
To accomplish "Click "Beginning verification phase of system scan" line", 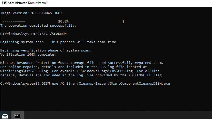I will coord(46,50).
